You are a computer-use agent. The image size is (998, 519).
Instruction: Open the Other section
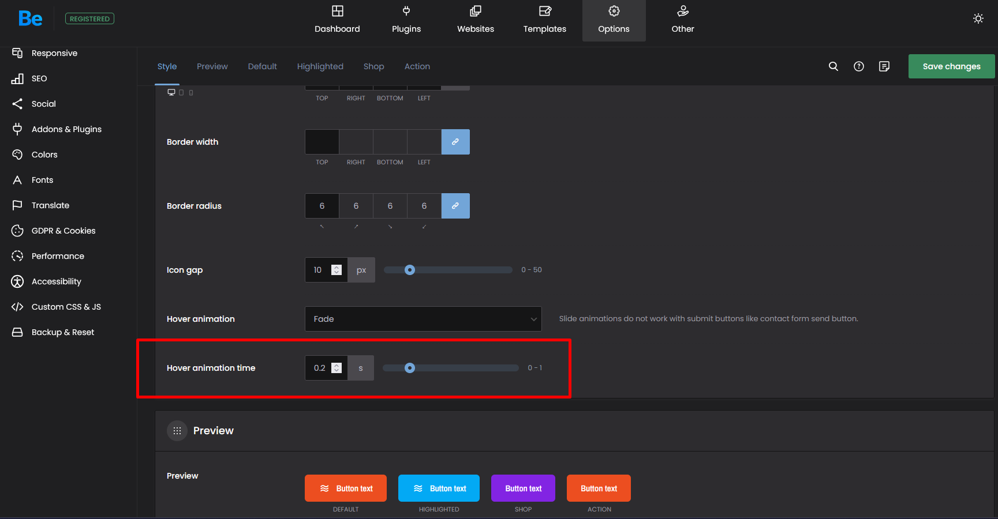pyautogui.click(x=683, y=21)
